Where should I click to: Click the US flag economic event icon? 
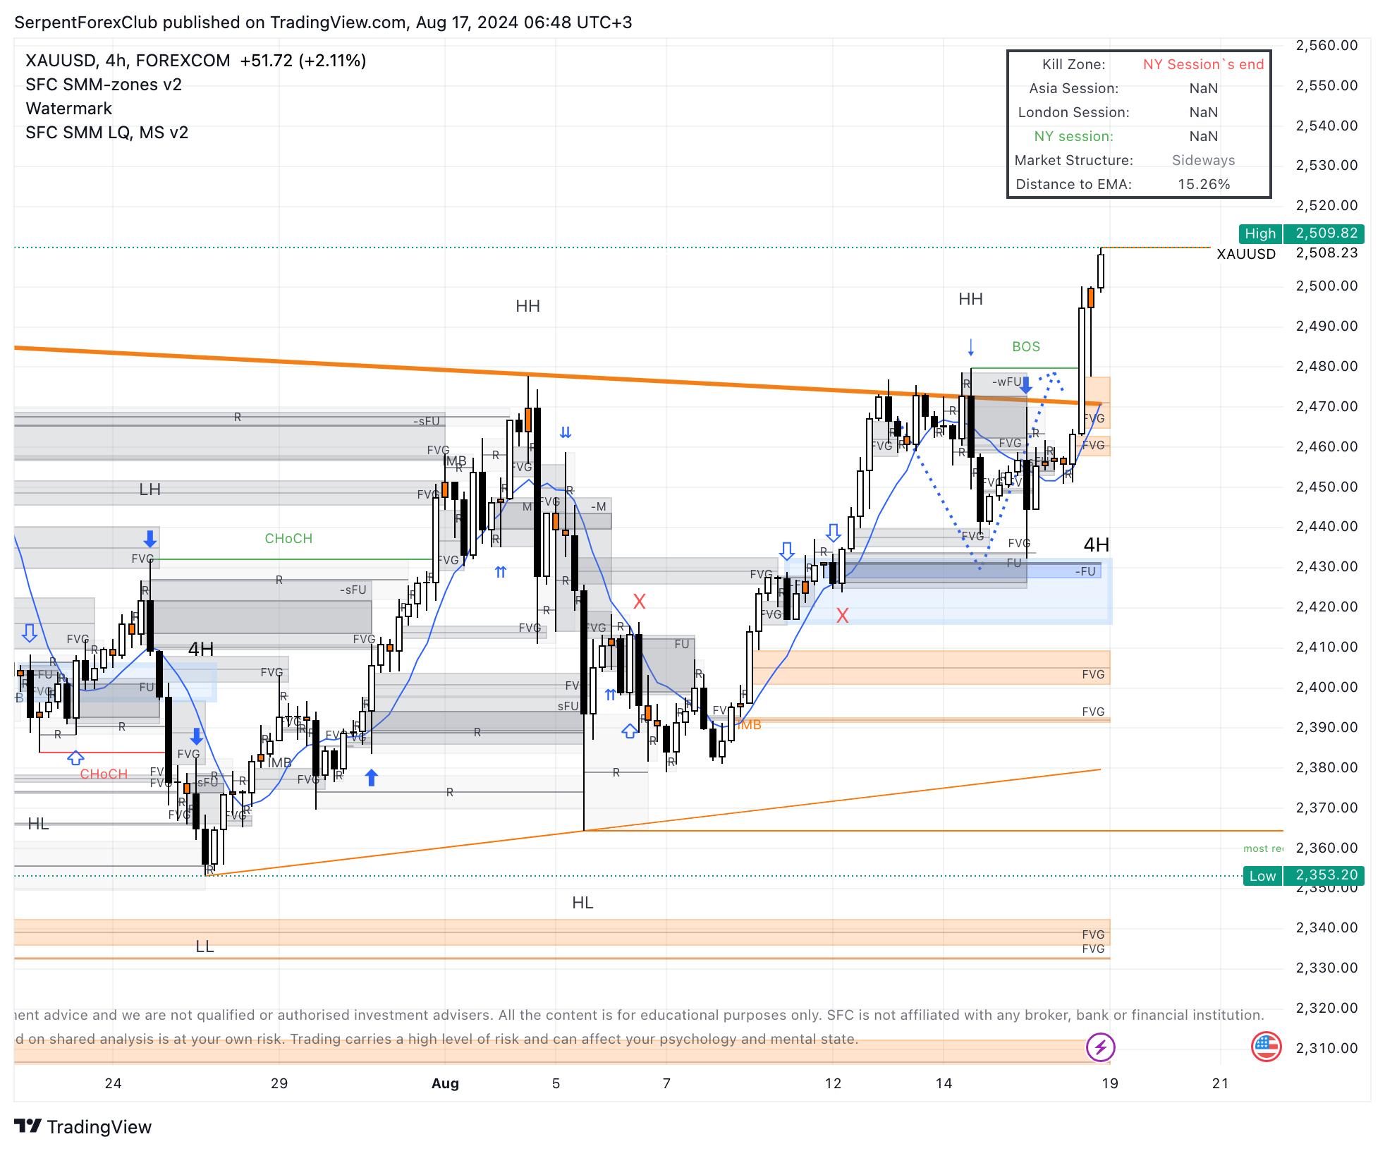[1266, 1047]
